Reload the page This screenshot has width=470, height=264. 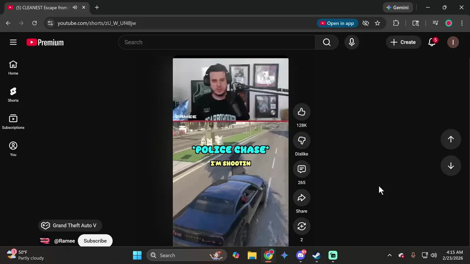click(x=35, y=23)
